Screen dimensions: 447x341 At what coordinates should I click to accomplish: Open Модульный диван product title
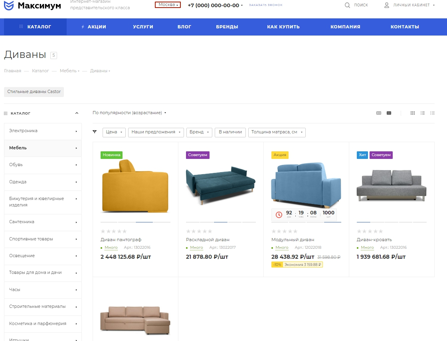point(293,240)
